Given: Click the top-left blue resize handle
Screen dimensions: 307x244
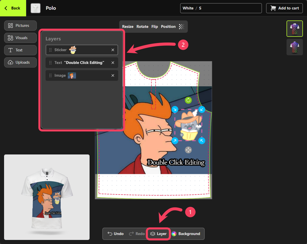Looking at the screenshot, I should pyautogui.click(x=175, y=109).
